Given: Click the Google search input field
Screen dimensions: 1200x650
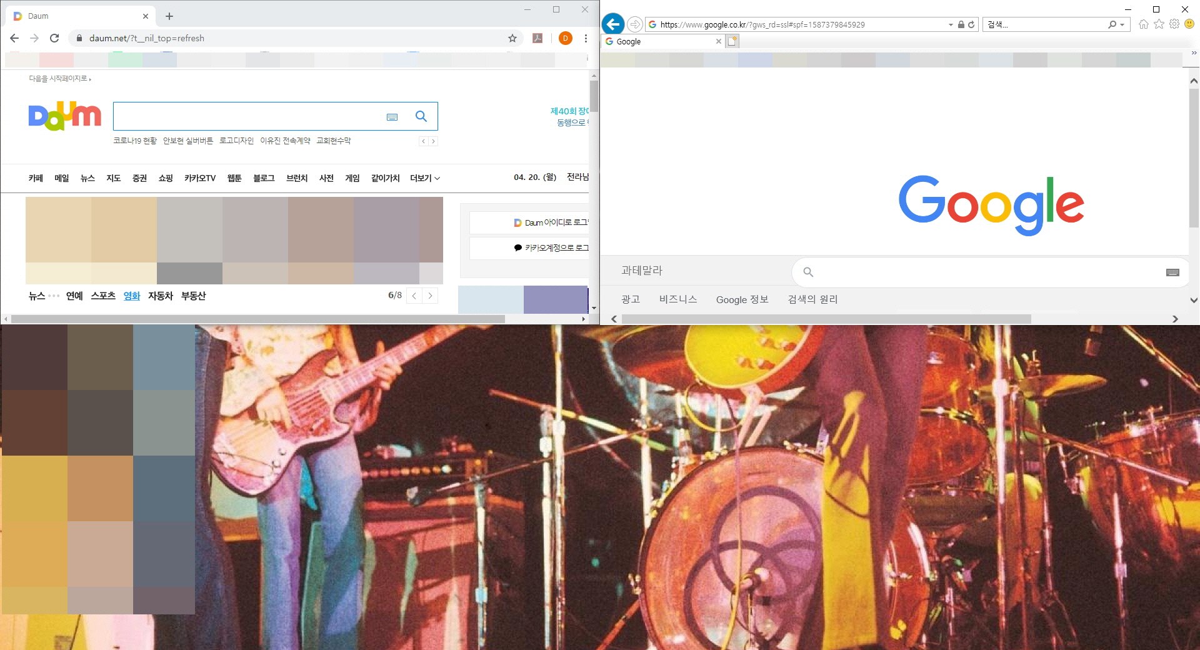Looking at the screenshot, I should tap(991, 272).
